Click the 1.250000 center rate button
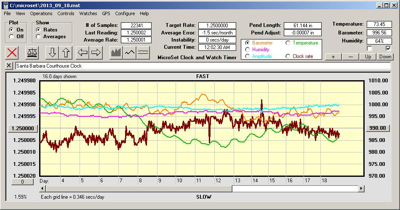This screenshot has height=210, width=400. point(23,128)
